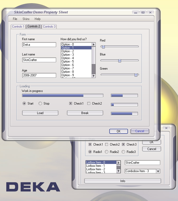Click the Red slider handle
This screenshot has width=178, height=201.
[103, 47]
